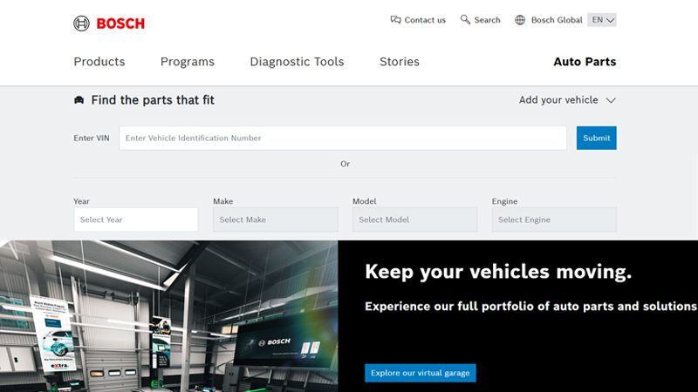Screen dimensions: 698x392
Task: Click the Year field label
Action: click(81, 201)
